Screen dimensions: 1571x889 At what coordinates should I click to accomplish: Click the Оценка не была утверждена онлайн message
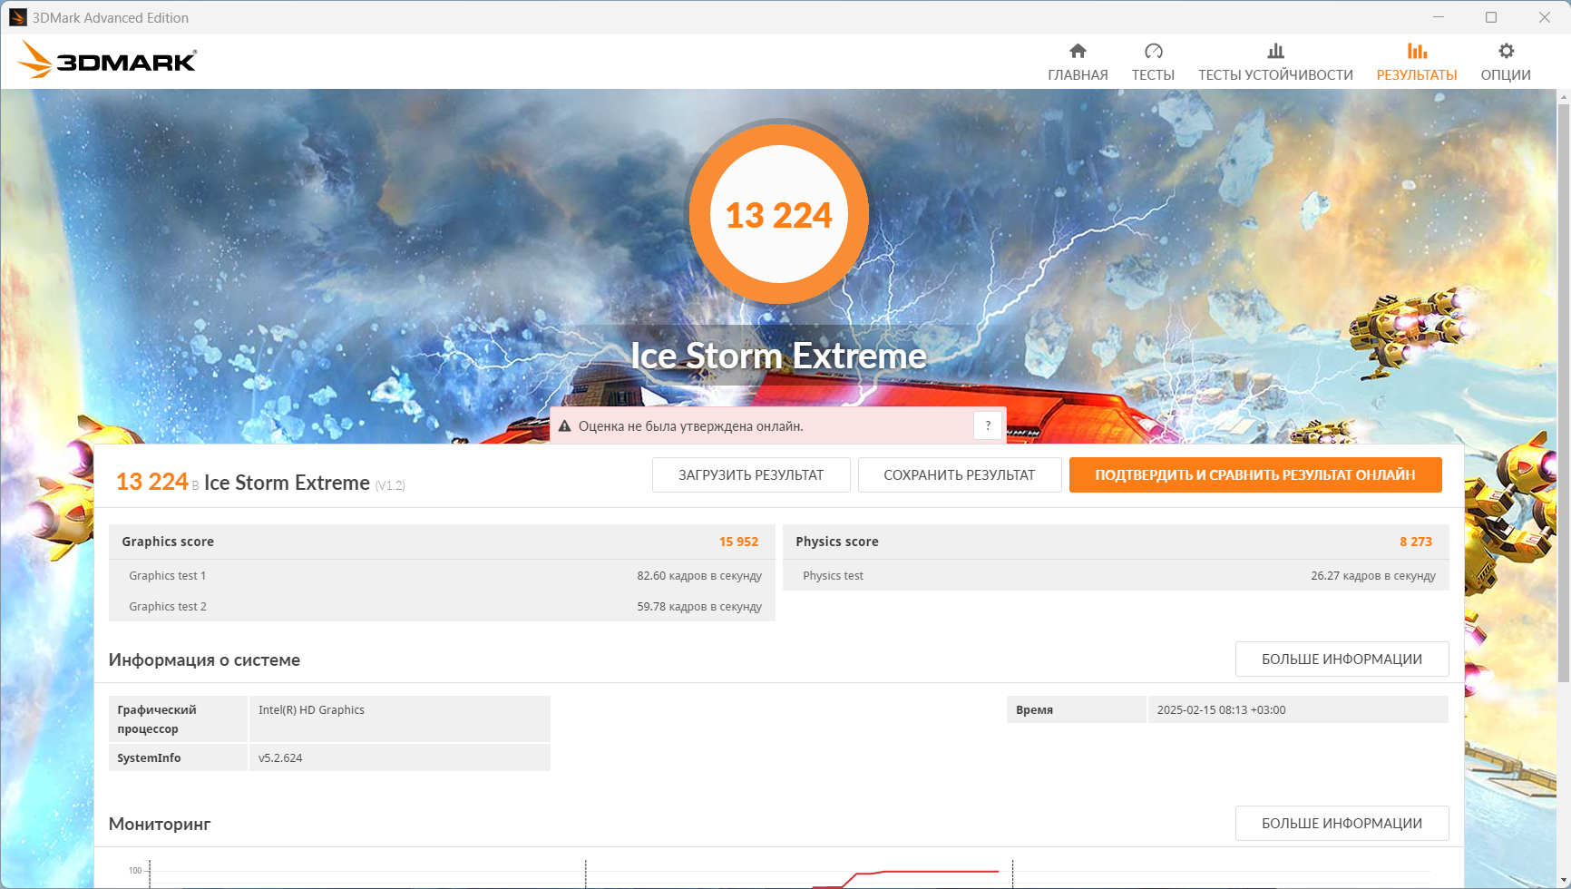(x=690, y=426)
